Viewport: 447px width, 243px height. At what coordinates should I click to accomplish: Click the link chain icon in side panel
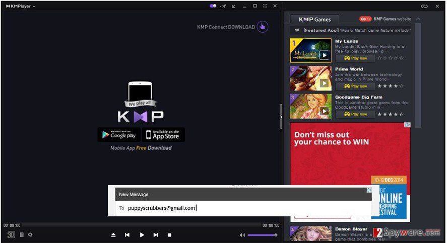(424, 6)
